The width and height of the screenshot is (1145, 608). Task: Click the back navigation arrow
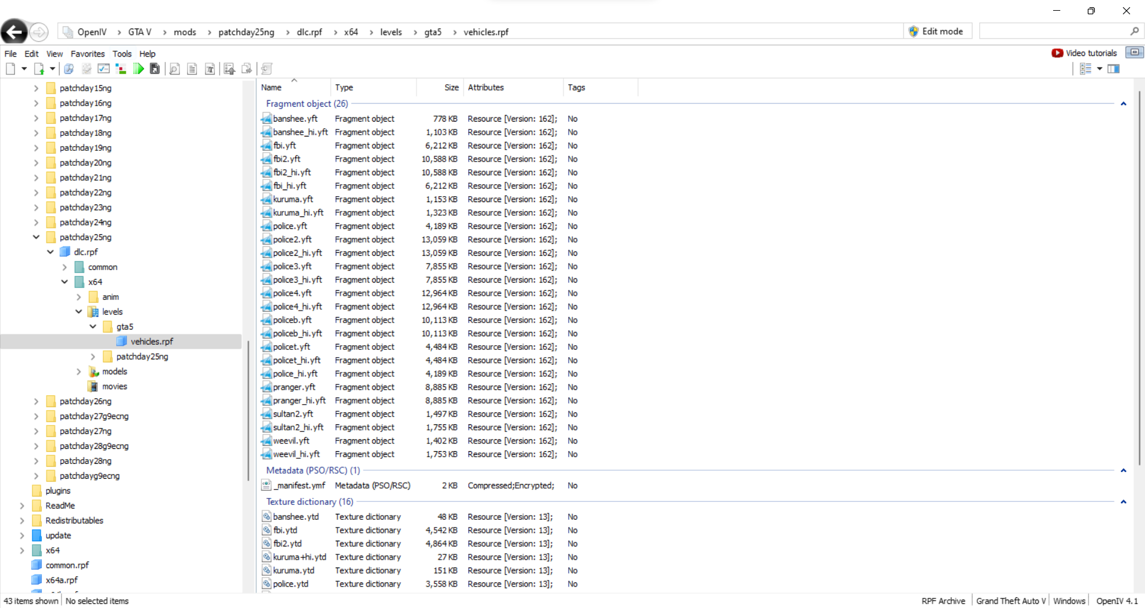tap(14, 32)
